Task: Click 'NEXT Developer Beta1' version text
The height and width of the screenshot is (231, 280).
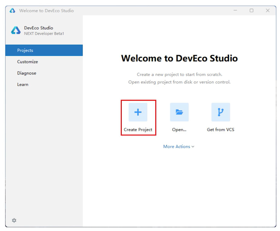Action: point(44,34)
